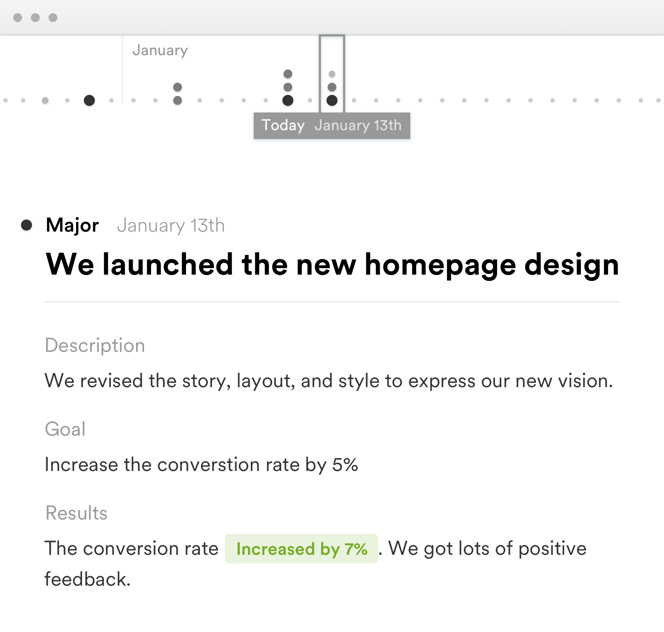Screen dimensions: 664x632
Task: Click the dark bullet icon beside "Major"
Action: pos(26,225)
